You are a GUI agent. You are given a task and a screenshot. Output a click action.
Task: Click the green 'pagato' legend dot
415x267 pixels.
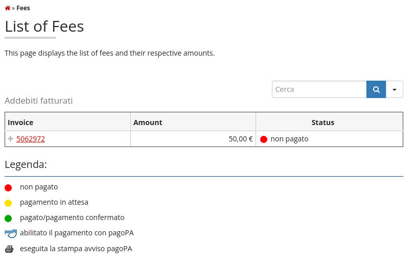tap(8, 218)
